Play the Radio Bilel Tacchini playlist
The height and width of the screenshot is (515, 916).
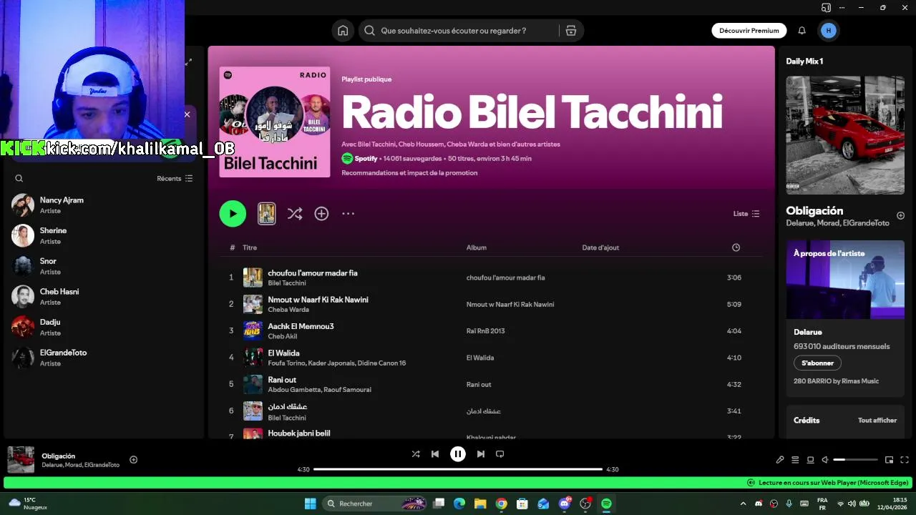tap(233, 213)
